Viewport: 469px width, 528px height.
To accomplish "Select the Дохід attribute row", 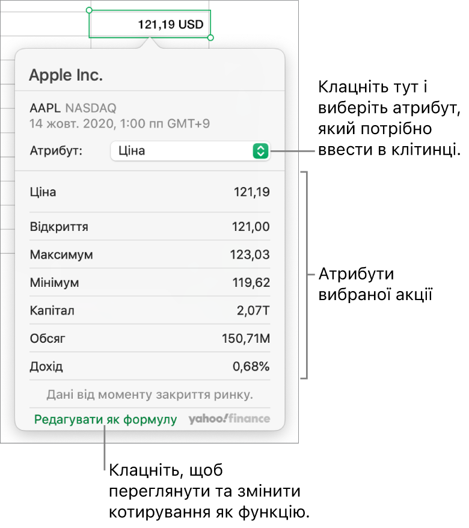I will 149,367.
